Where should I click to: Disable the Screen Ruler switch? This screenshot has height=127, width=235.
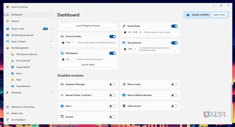coord(174,26)
